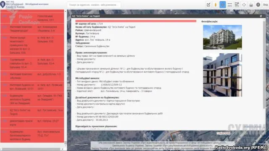Click left list scroll-up arrow
Screen dimensions: 269x151
pos(66,11)
